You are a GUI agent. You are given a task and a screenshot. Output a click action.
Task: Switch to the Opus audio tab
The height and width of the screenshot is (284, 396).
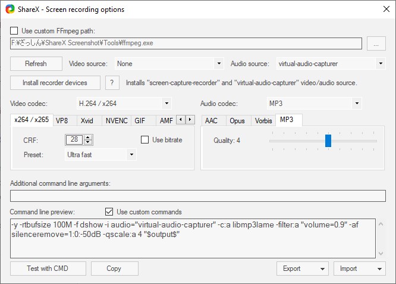(237, 121)
